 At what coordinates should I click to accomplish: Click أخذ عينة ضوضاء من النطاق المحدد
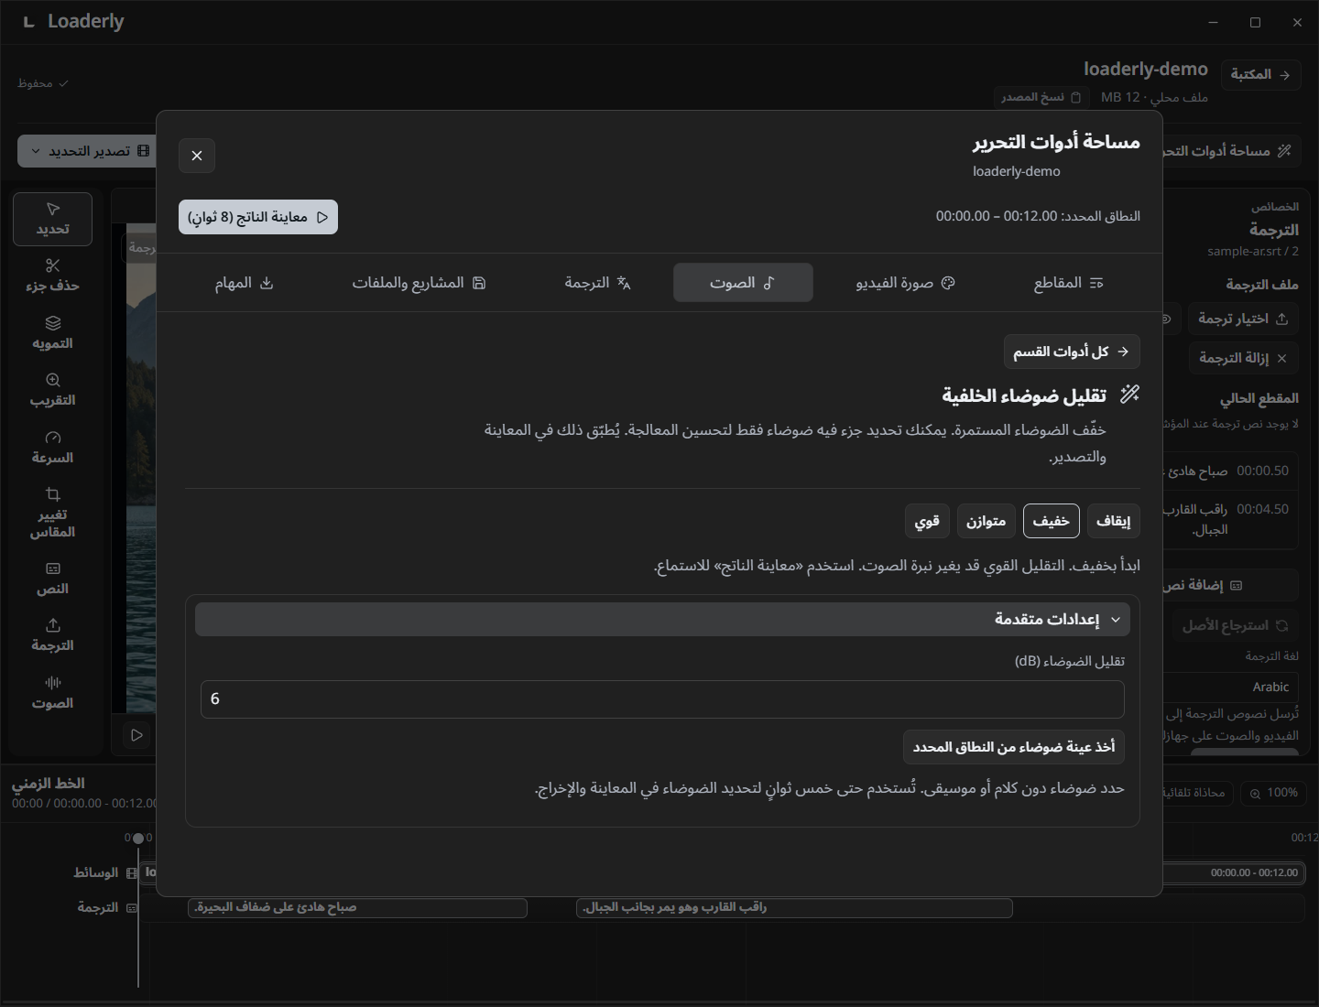click(1013, 747)
